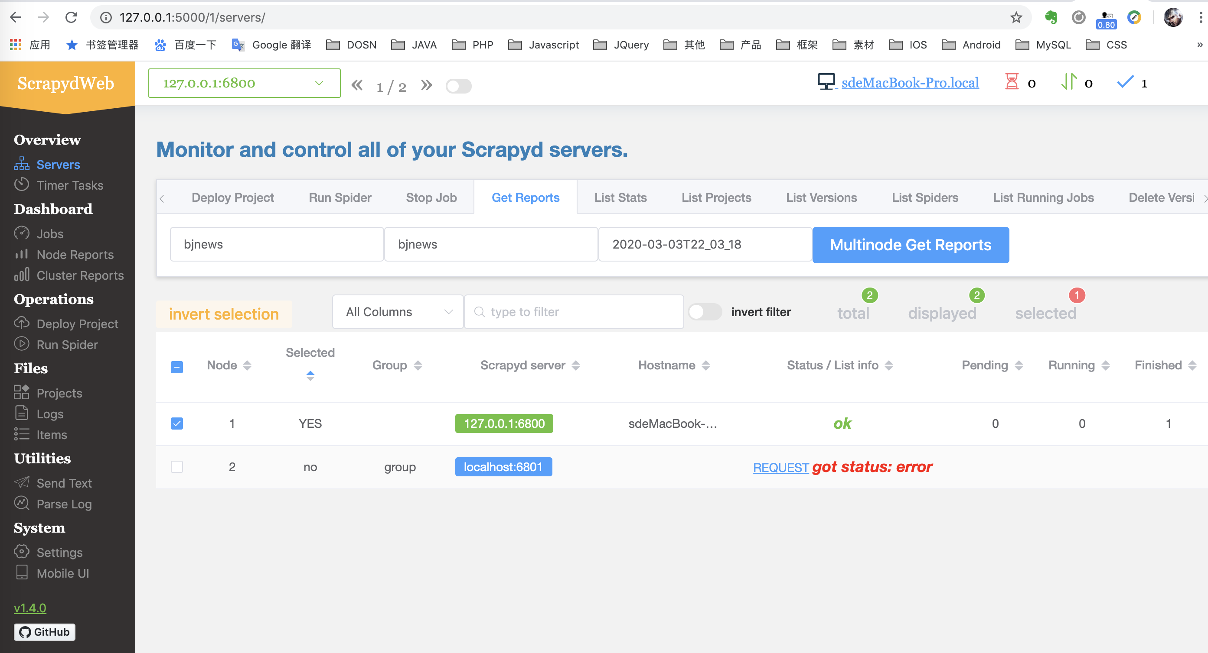Screen dimensions: 1208x653
Task: Click the Cluster Reports bar chart icon
Action: 22,275
